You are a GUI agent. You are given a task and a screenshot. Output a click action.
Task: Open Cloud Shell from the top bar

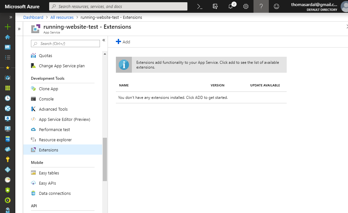(x=200, y=6)
